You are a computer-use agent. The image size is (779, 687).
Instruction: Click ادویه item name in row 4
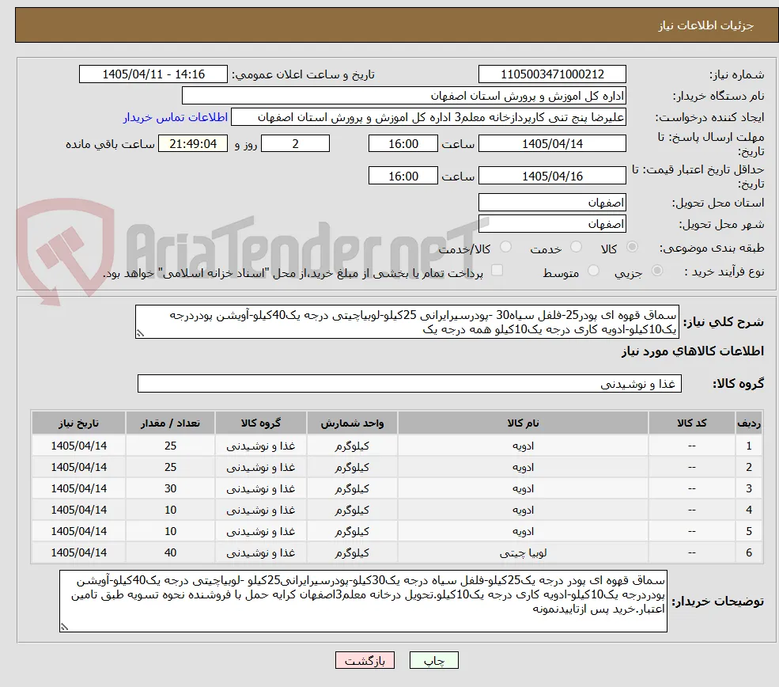click(x=523, y=510)
